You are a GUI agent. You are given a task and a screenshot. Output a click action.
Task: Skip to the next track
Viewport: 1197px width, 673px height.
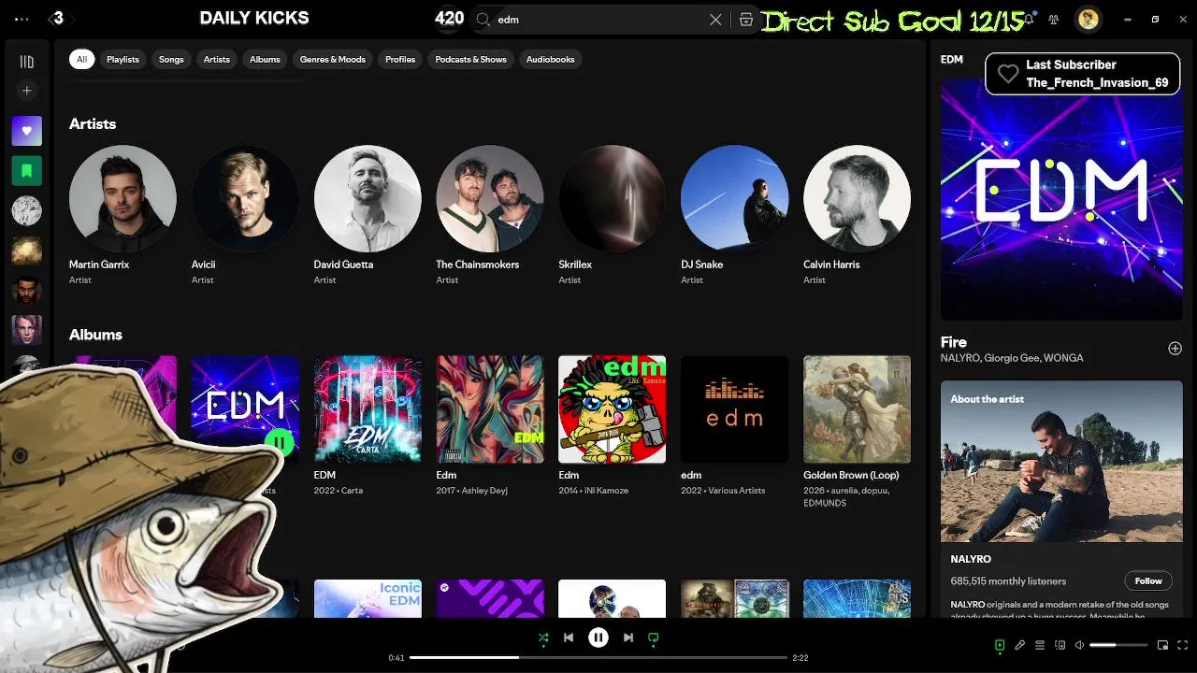(x=628, y=637)
